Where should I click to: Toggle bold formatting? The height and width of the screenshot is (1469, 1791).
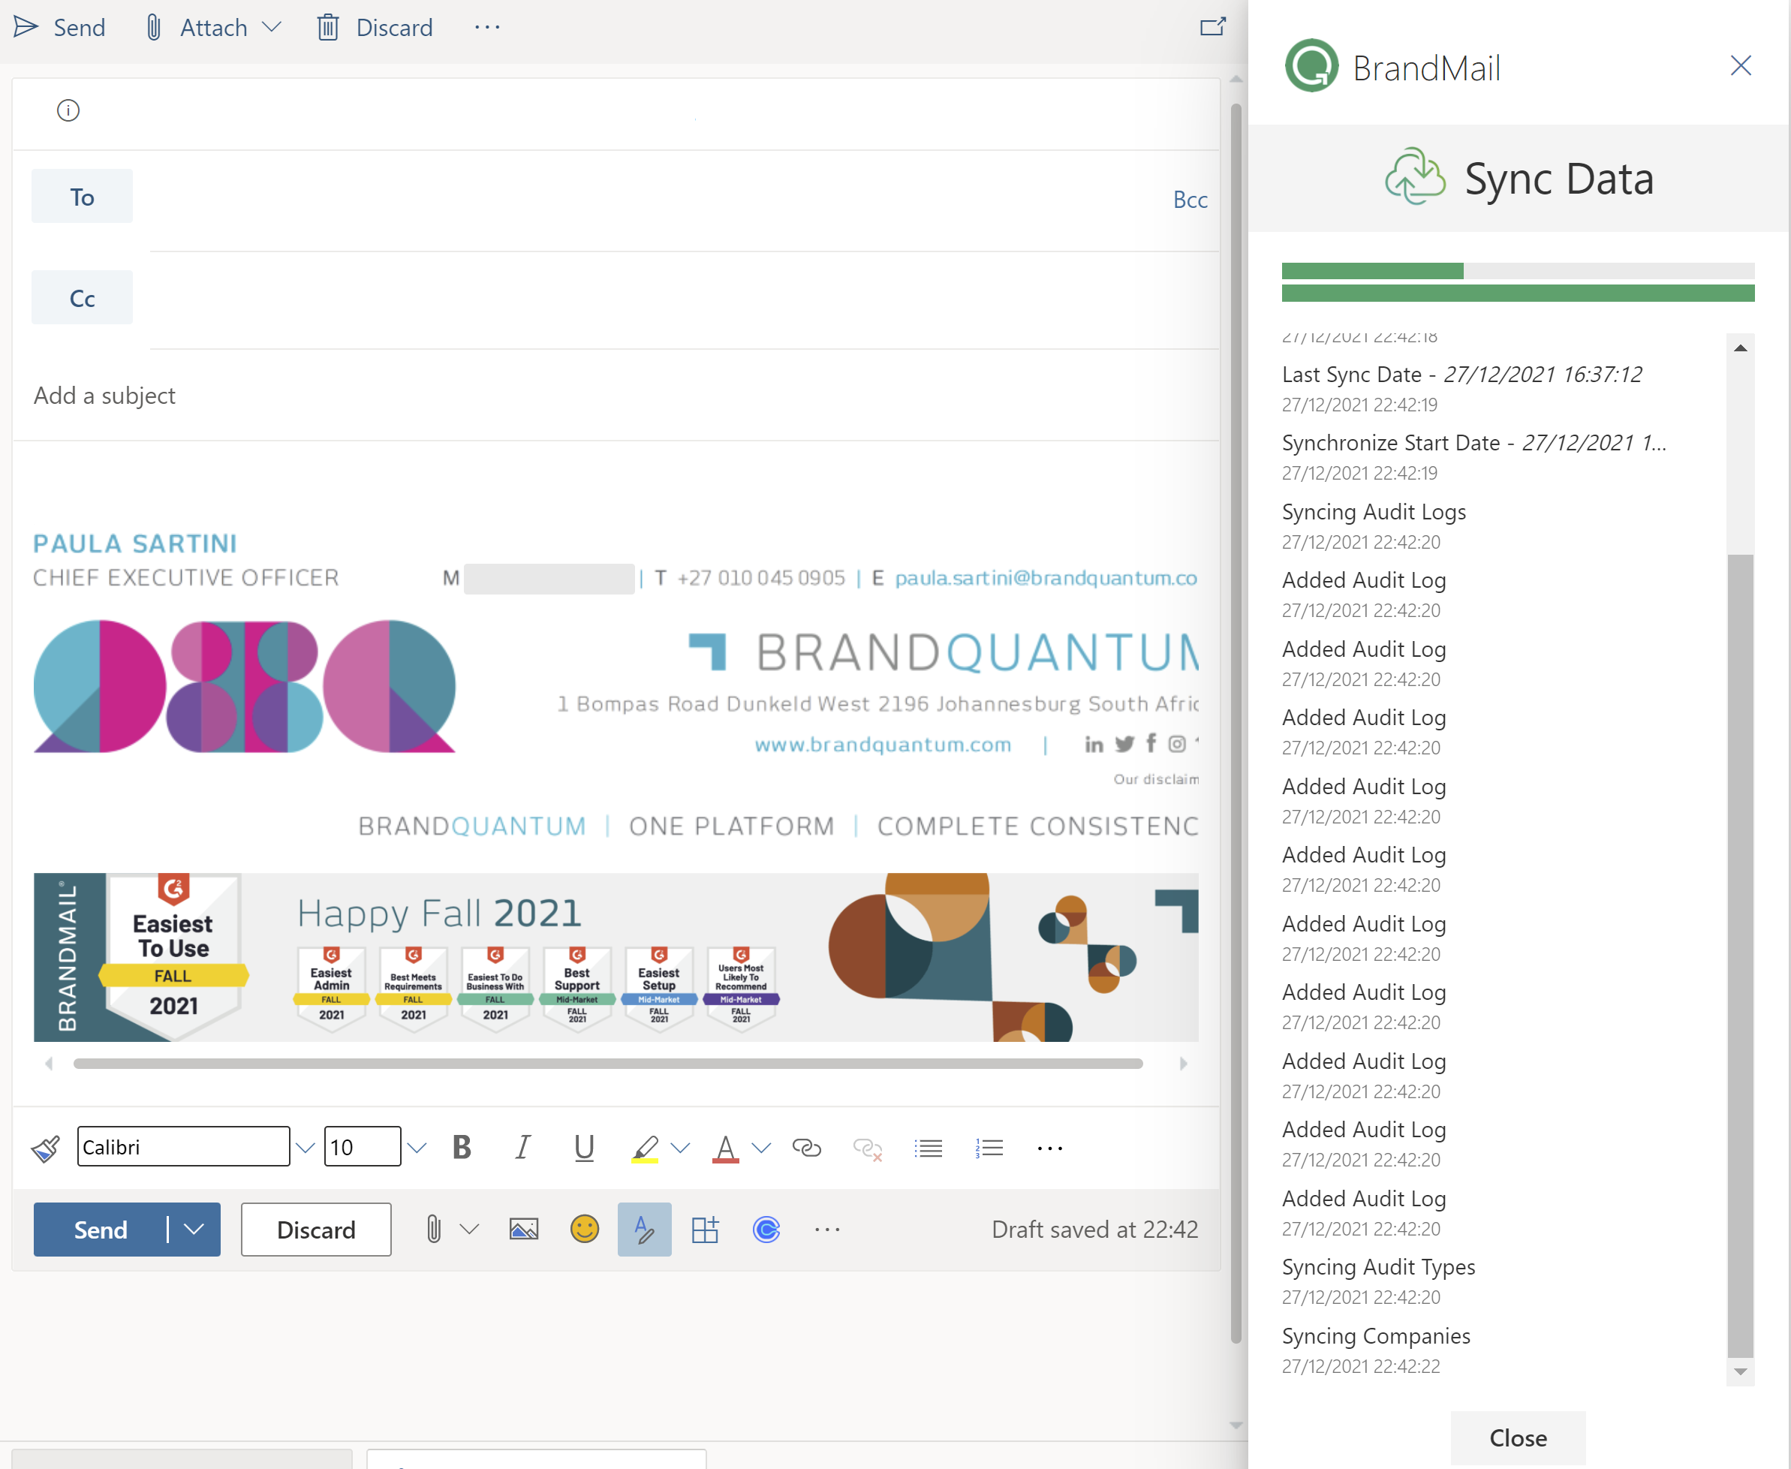(462, 1148)
